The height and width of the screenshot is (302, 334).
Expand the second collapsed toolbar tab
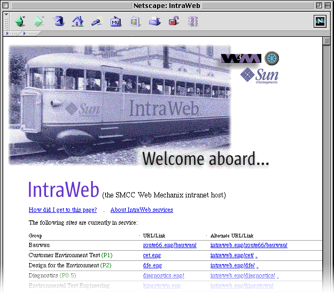pyautogui.click(x=30, y=34)
